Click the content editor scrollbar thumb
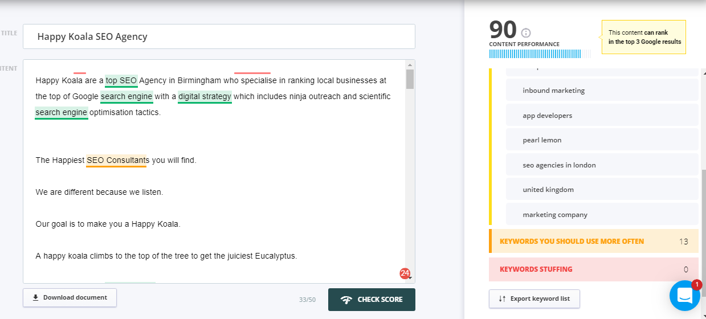Viewport: 706px width, 319px height. click(x=410, y=79)
